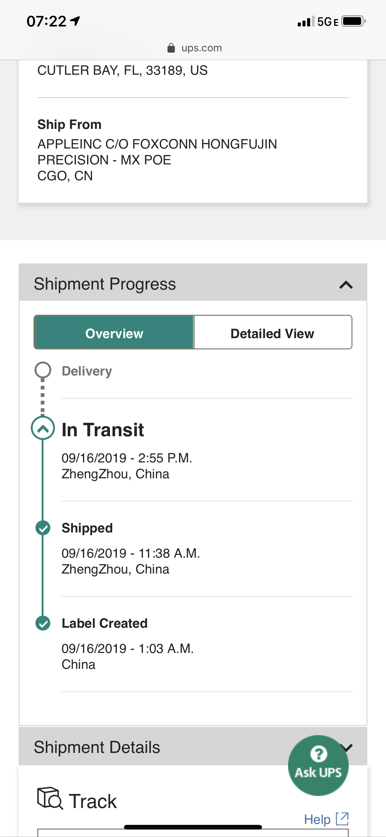The height and width of the screenshot is (837, 386).
Task: Select the empty Delivery status circle
Action: tap(43, 370)
